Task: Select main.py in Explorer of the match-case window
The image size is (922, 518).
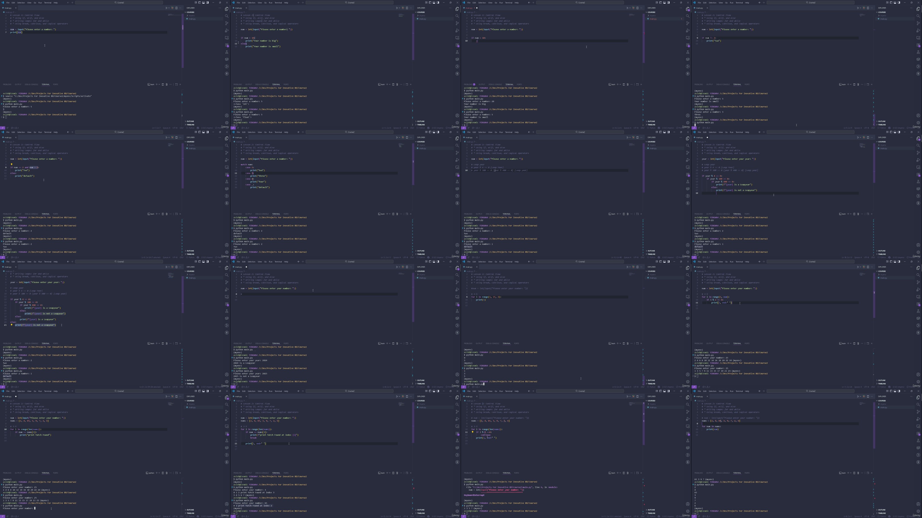Action: tap(423, 148)
